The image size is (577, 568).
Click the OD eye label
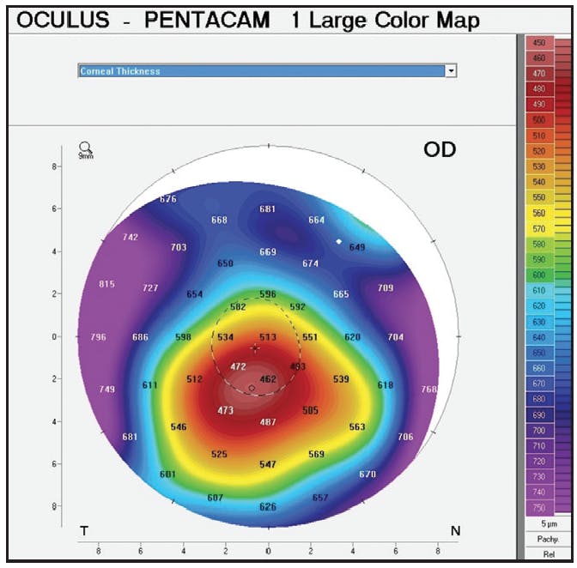pyautogui.click(x=440, y=150)
